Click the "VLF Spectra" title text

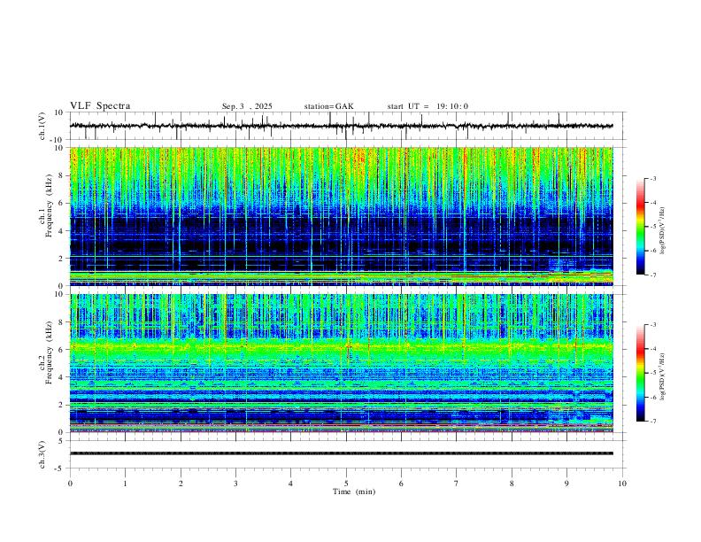(100, 105)
